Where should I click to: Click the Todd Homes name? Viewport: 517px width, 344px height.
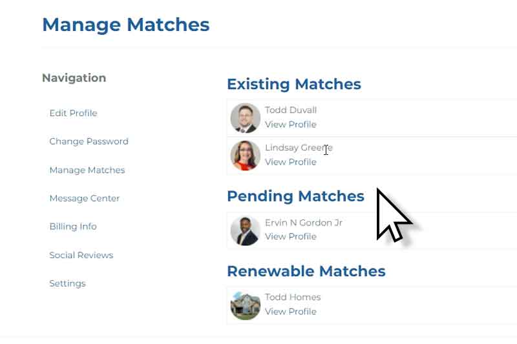tap(293, 297)
